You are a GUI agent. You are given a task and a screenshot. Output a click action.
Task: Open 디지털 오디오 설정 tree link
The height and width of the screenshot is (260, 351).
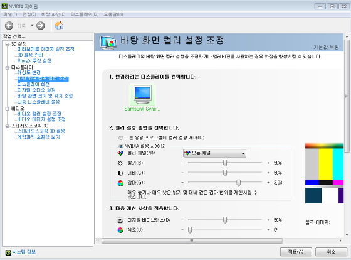tap(36, 90)
